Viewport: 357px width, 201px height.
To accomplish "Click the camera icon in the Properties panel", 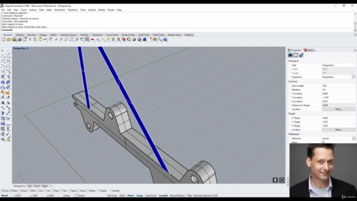I will (x=290, y=55).
